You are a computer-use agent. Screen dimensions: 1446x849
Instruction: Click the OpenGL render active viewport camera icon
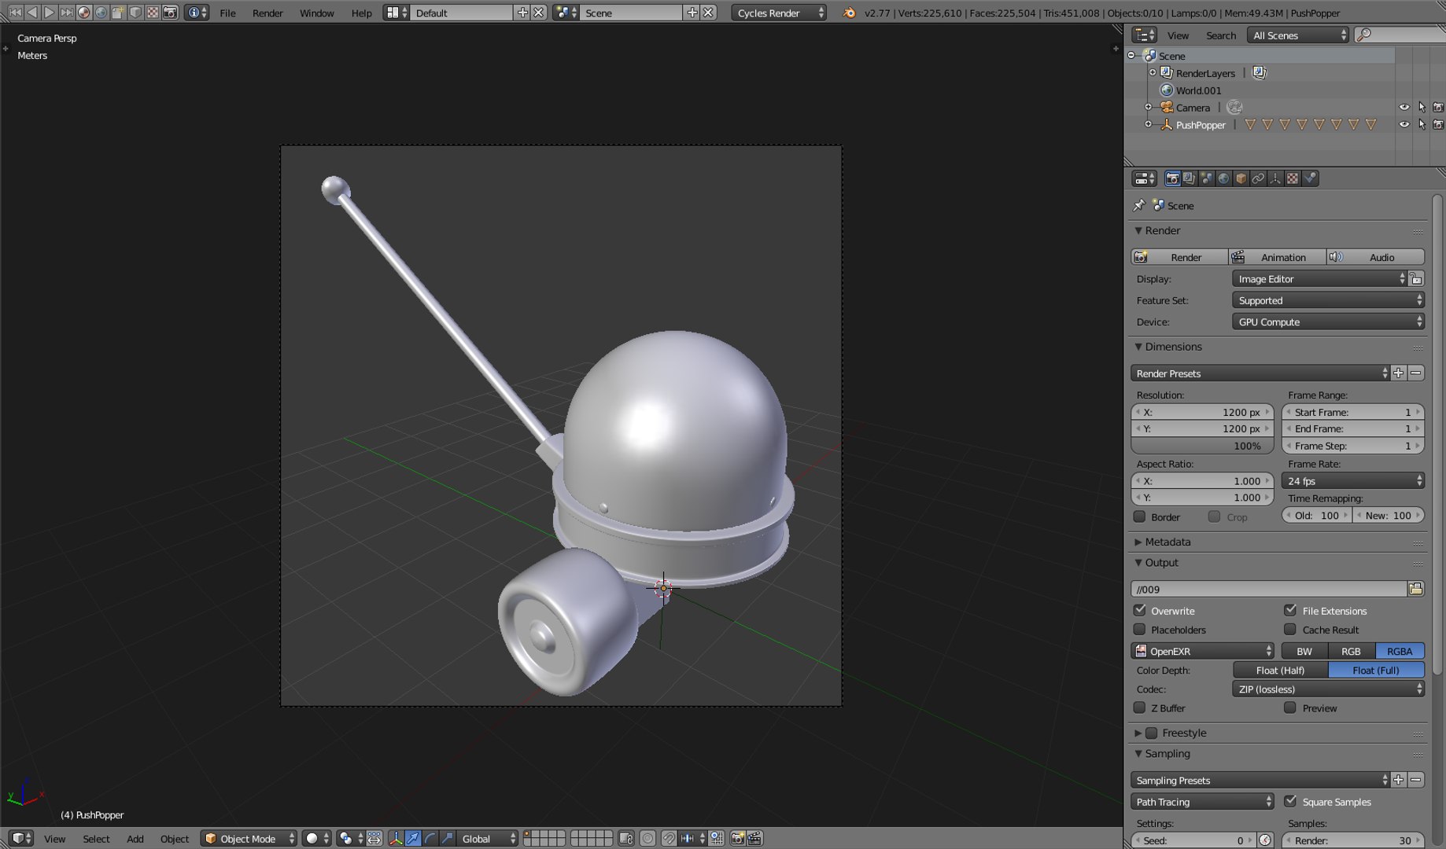tap(737, 839)
